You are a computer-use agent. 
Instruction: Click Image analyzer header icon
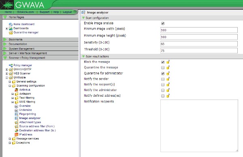click(x=83, y=13)
